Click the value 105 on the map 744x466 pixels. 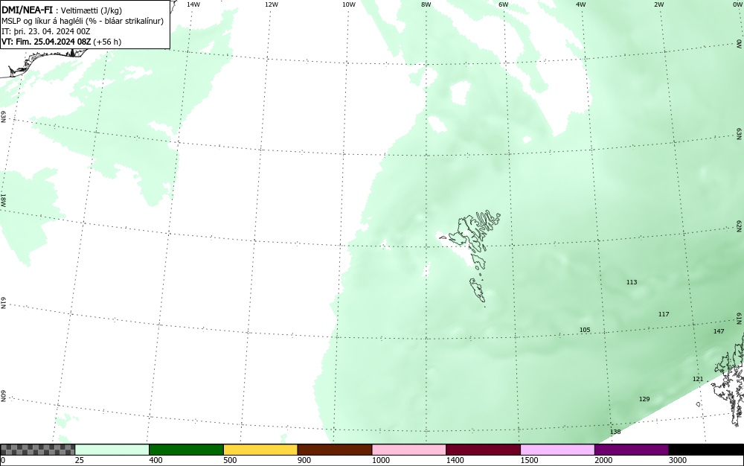[585, 330]
